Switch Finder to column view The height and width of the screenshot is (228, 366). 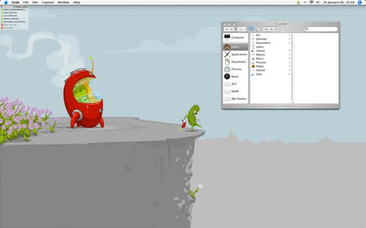pyautogui.click(x=277, y=29)
